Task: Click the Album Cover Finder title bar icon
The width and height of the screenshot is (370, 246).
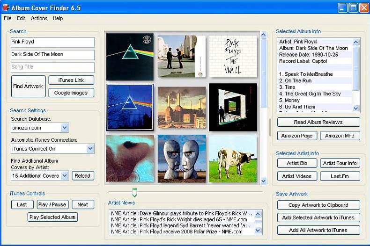Action: coord(6,7)
